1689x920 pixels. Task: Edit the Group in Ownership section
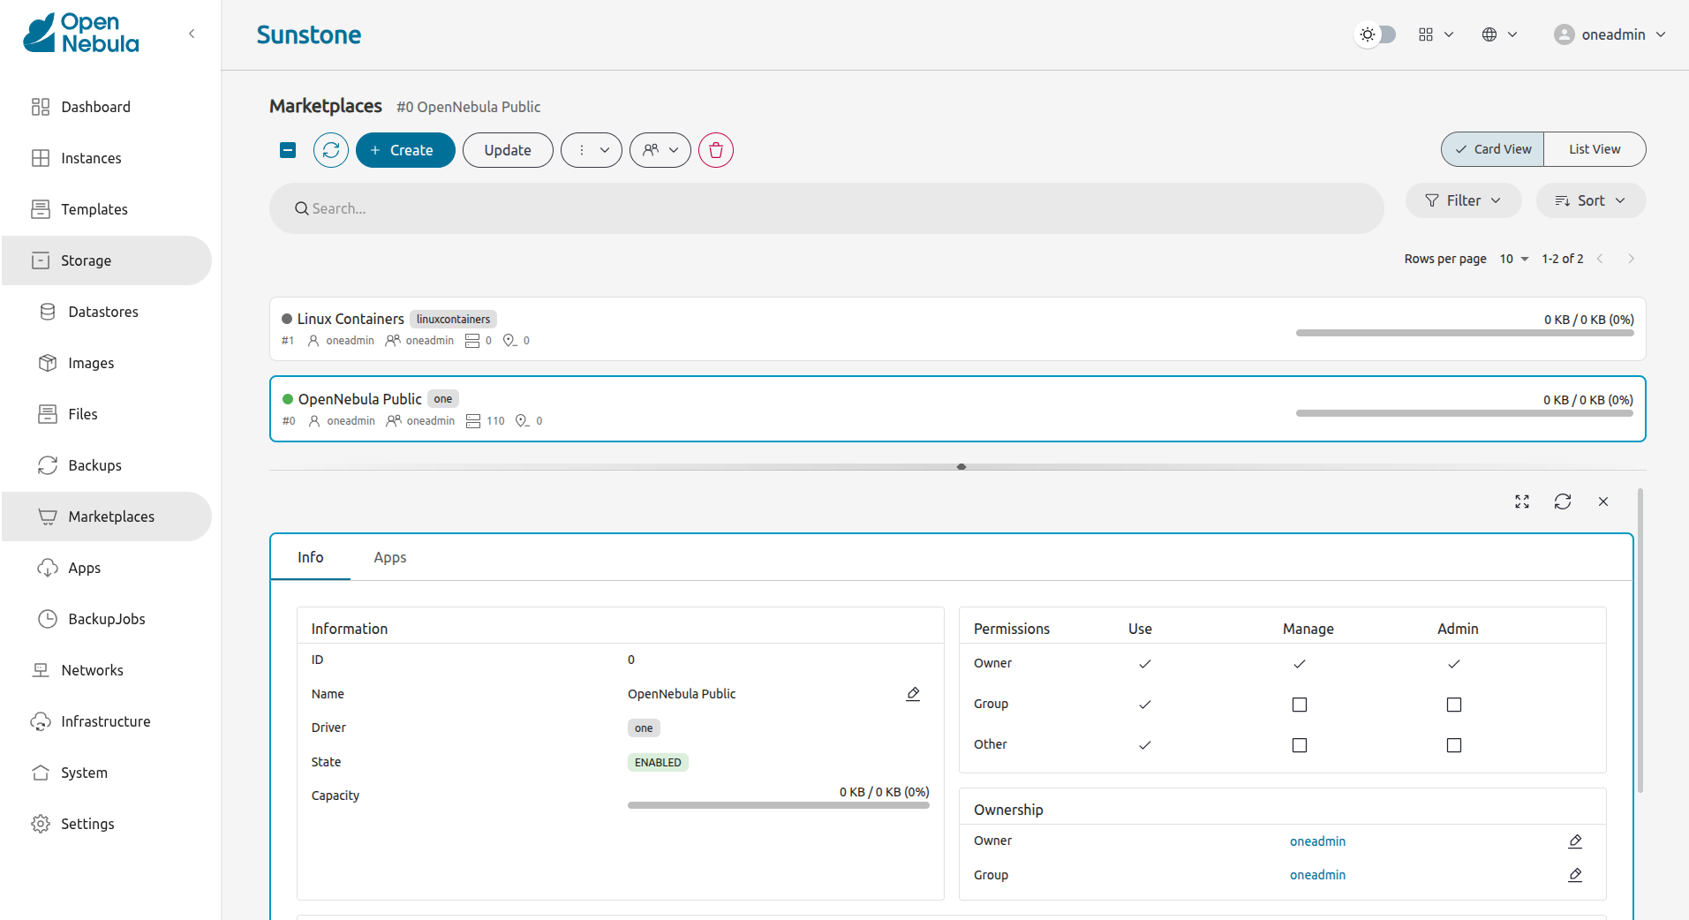(1575, 875)
